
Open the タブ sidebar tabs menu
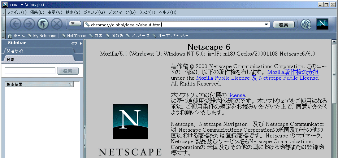tap(77, 43)
